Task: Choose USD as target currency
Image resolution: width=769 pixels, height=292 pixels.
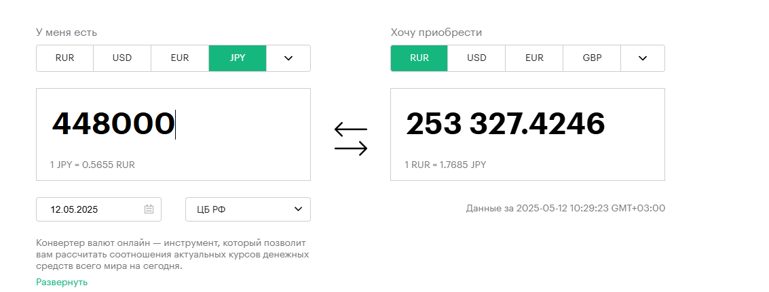Action: [x=476, y=58]
